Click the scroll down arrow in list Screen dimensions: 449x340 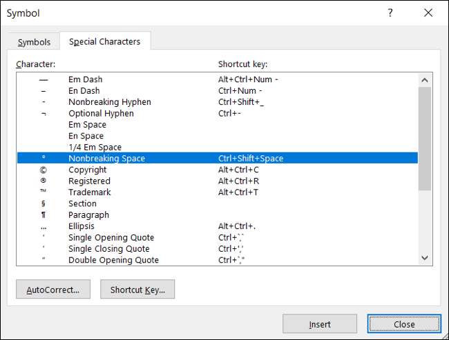pos(425,258)
